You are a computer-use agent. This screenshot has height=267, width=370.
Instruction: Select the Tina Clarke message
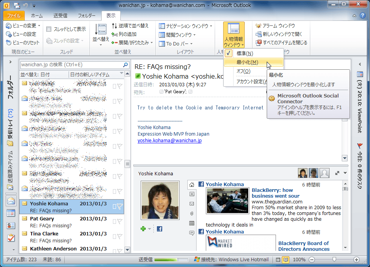(x=72, y=237)
